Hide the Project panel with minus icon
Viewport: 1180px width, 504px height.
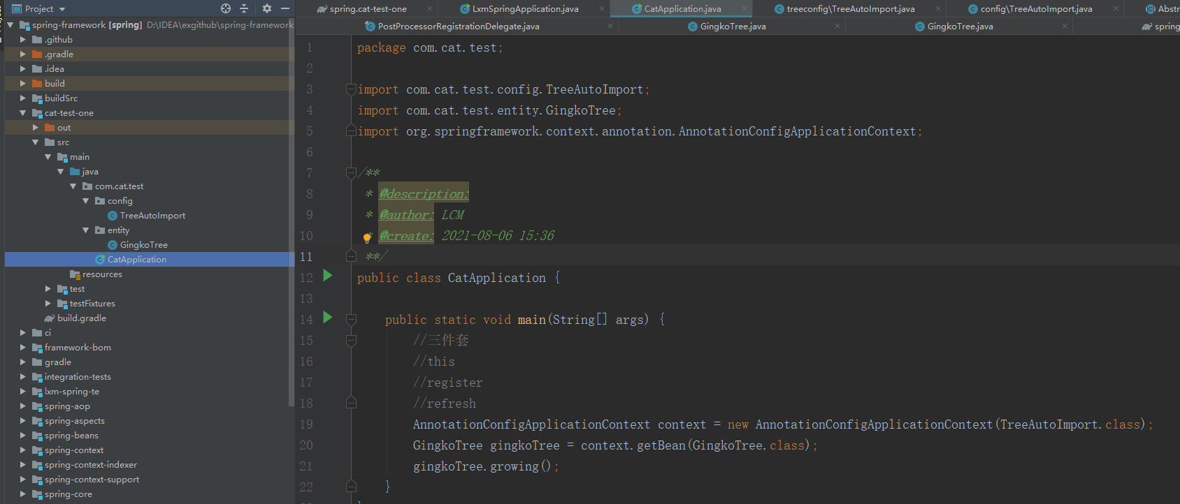(285, 8)
